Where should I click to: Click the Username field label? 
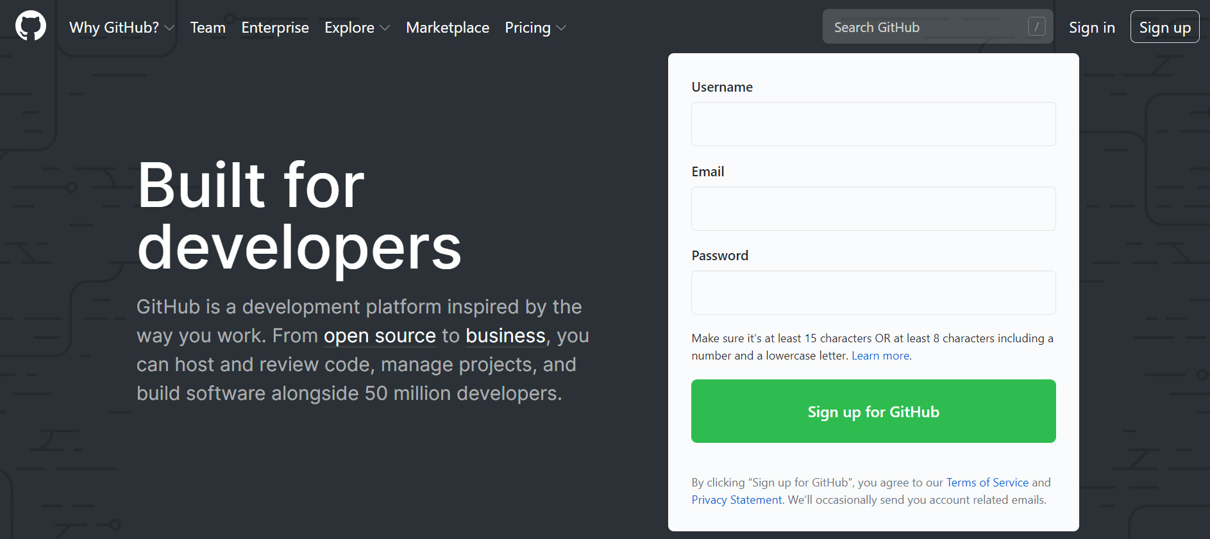[722, 87]
